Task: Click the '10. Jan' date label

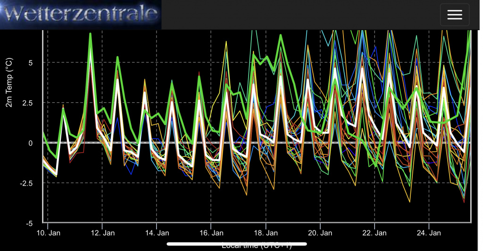Action: click(x=49, y=233)
